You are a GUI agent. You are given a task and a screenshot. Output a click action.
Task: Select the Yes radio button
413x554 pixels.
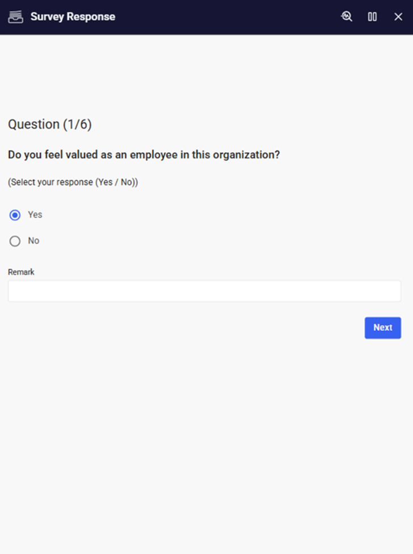pos(15,215)
